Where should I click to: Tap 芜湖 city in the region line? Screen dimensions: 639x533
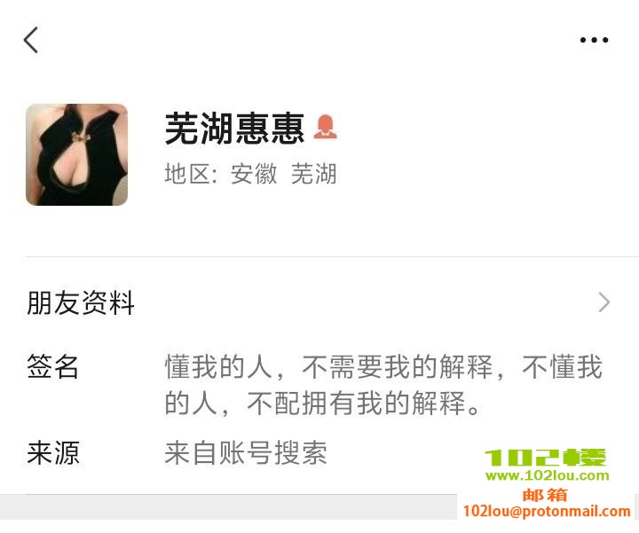click(x=314, y=174)
